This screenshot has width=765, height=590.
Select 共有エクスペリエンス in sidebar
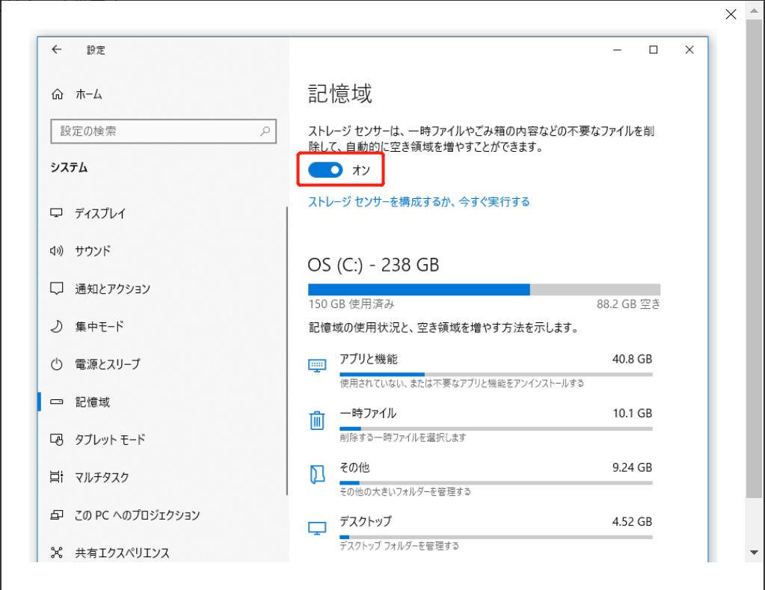[x=122, y=553]
